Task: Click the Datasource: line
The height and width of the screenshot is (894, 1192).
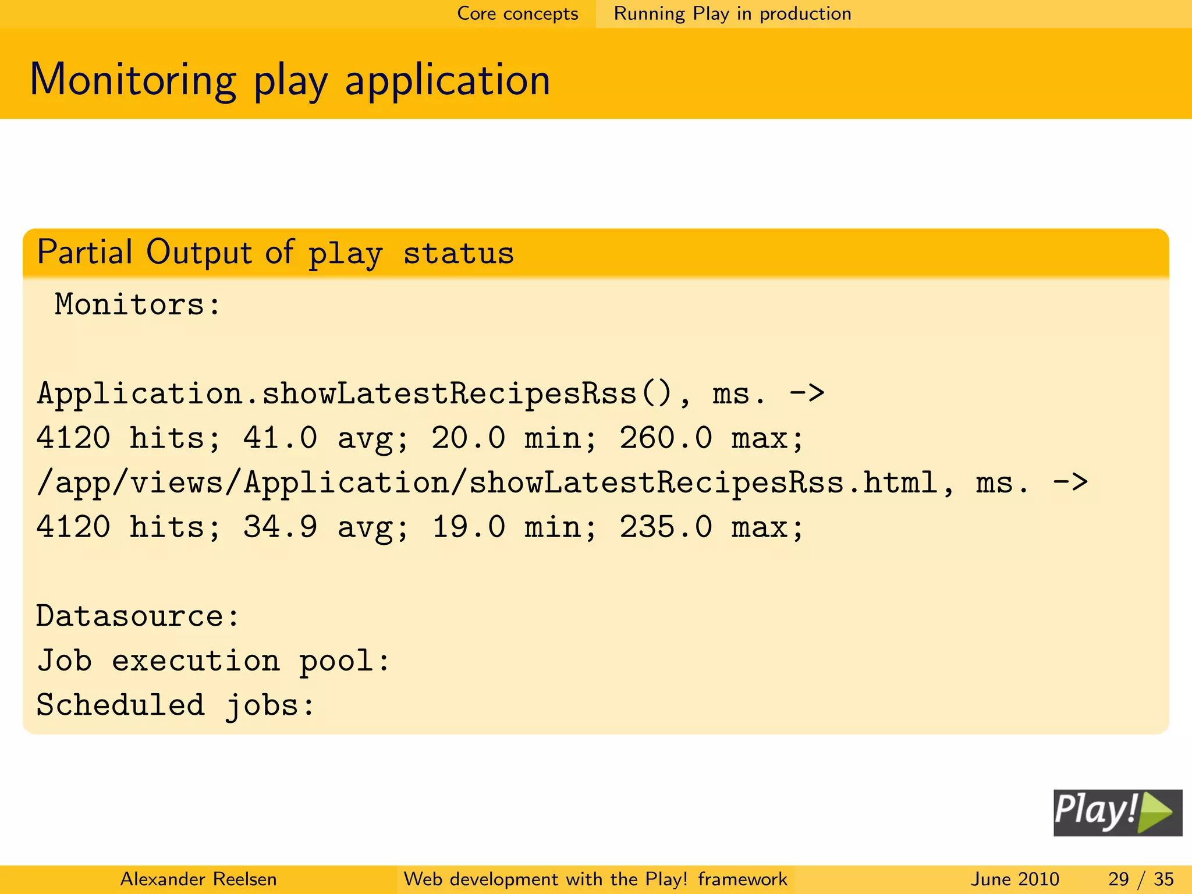Action: [138, 616]
